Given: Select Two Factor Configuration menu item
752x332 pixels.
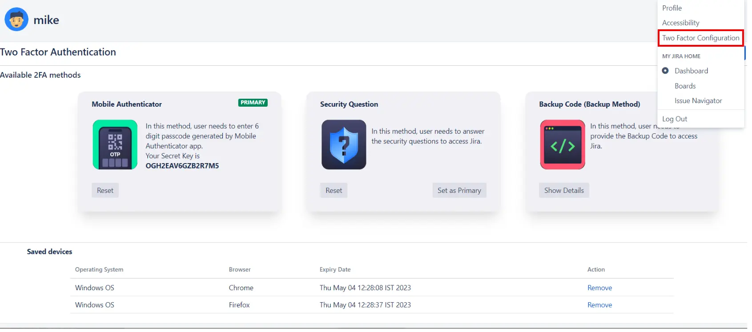Looking at the screenshot, I should point(700,38).
